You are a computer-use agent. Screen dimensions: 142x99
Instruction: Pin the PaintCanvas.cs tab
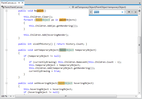tap(19, 3)
